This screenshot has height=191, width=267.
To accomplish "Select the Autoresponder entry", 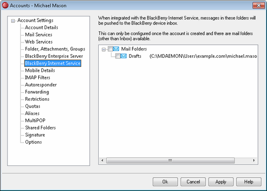I will (41, 85).
